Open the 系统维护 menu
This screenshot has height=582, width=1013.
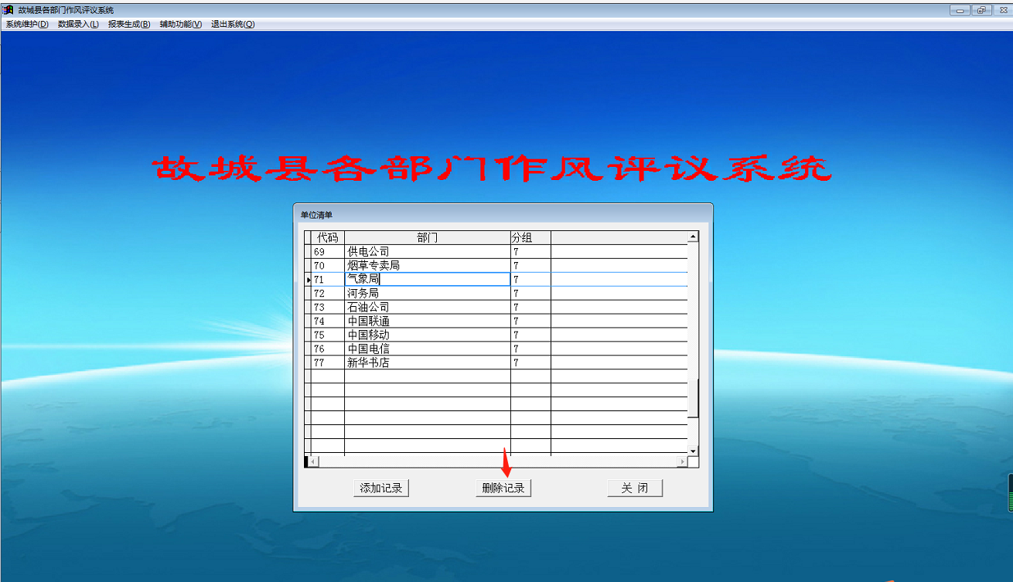click(x=27, y=24)
